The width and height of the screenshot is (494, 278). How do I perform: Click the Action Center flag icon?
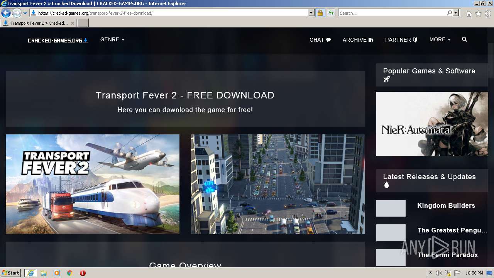coord(457,273)
